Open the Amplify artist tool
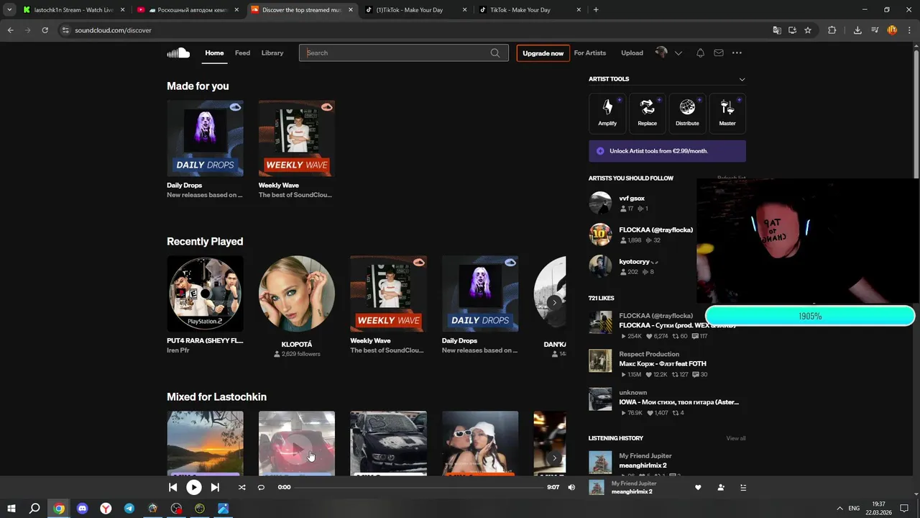 (607, 114)
